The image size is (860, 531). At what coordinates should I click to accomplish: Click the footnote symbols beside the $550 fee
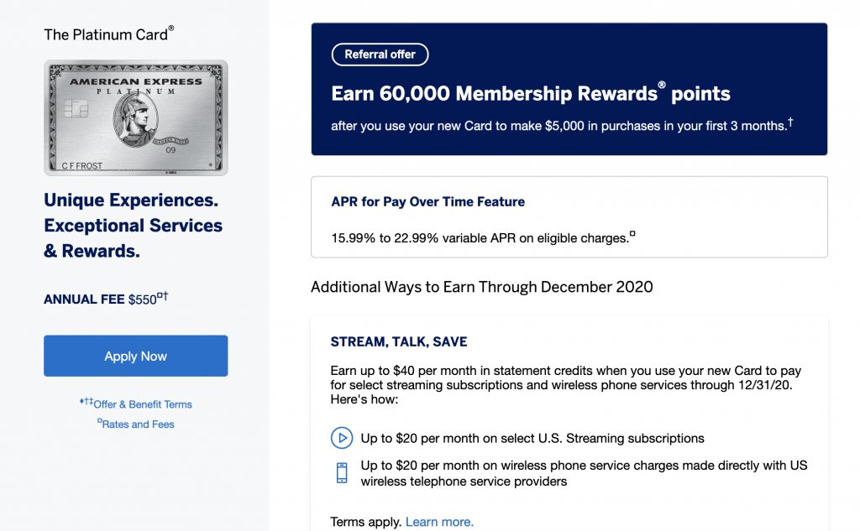(163, 296)
